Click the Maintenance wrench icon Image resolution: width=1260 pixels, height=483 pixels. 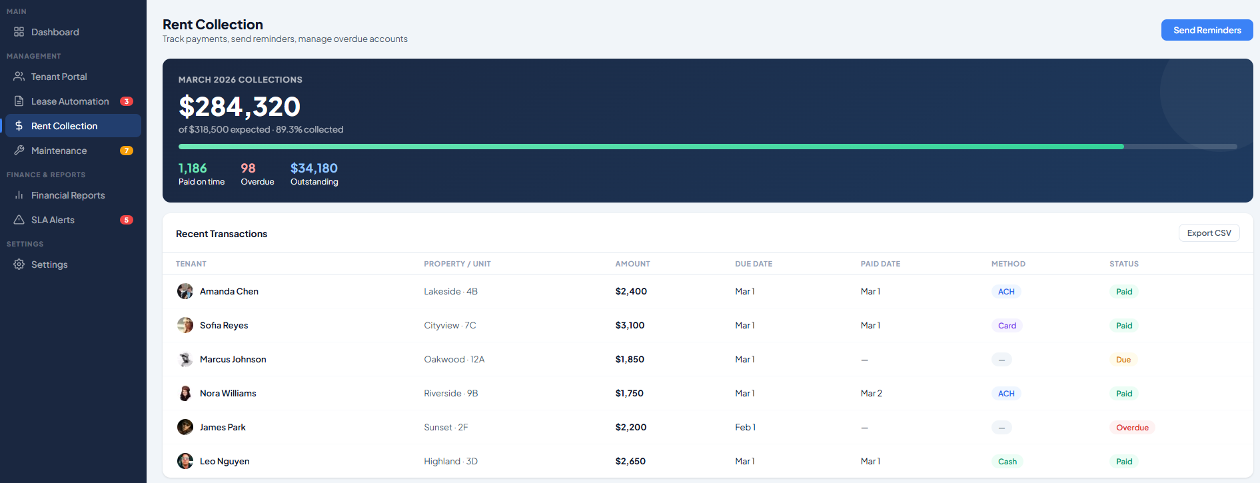19,151
